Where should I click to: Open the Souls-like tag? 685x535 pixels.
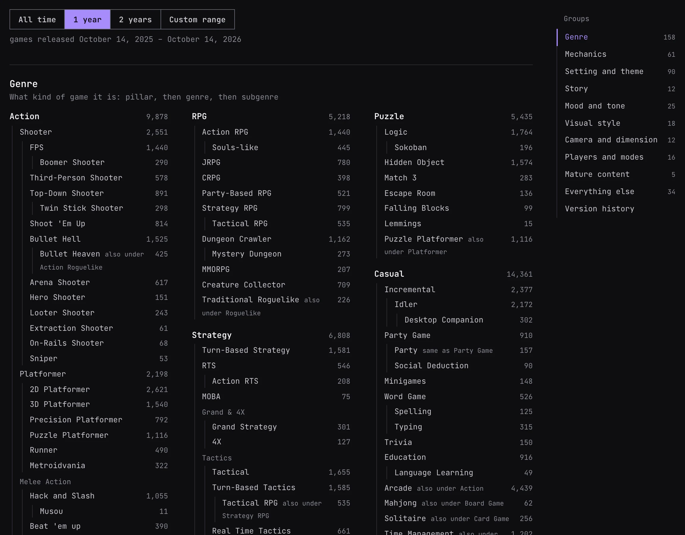(235, 148)
